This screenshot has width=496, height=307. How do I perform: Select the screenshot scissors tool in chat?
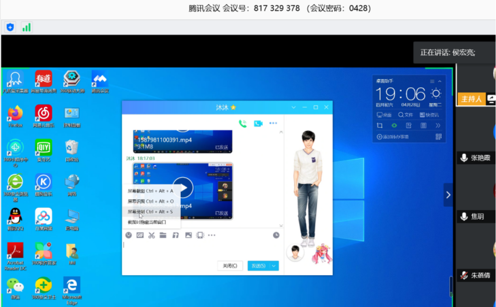click(151, 236)
